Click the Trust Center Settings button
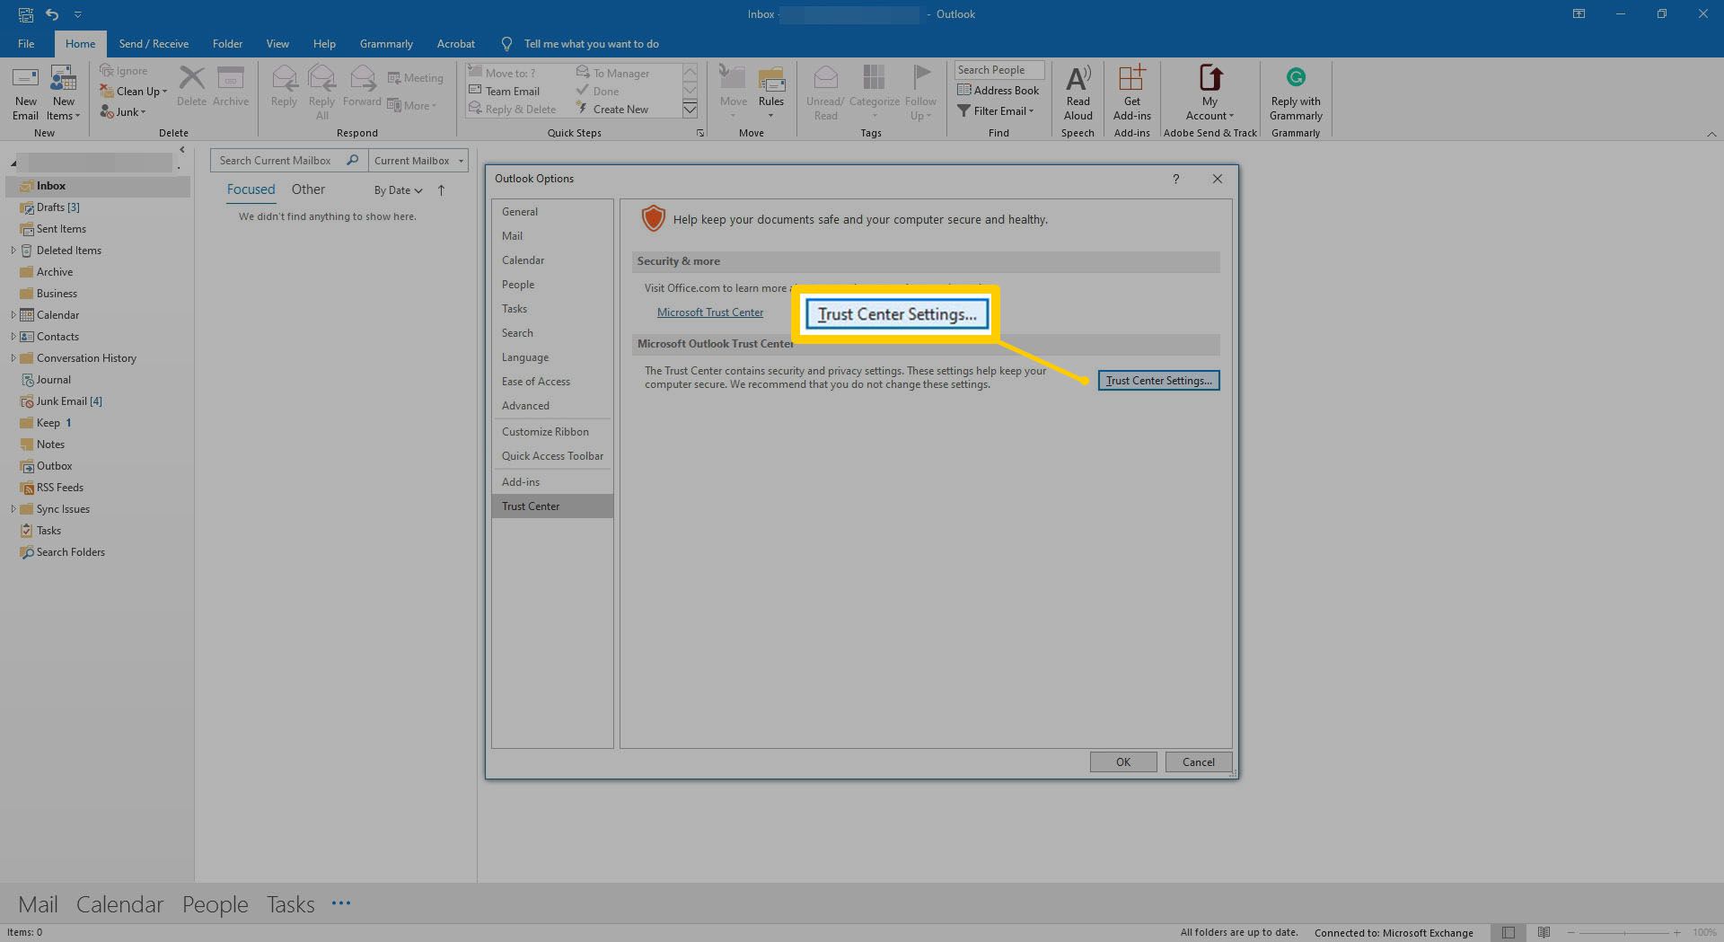 pos(1158,381)
